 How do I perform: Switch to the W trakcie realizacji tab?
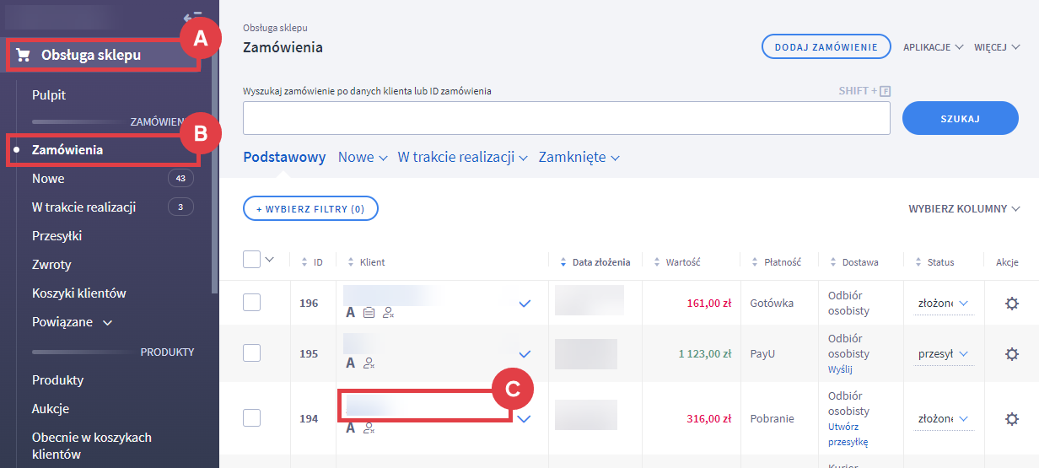point(461,158)
